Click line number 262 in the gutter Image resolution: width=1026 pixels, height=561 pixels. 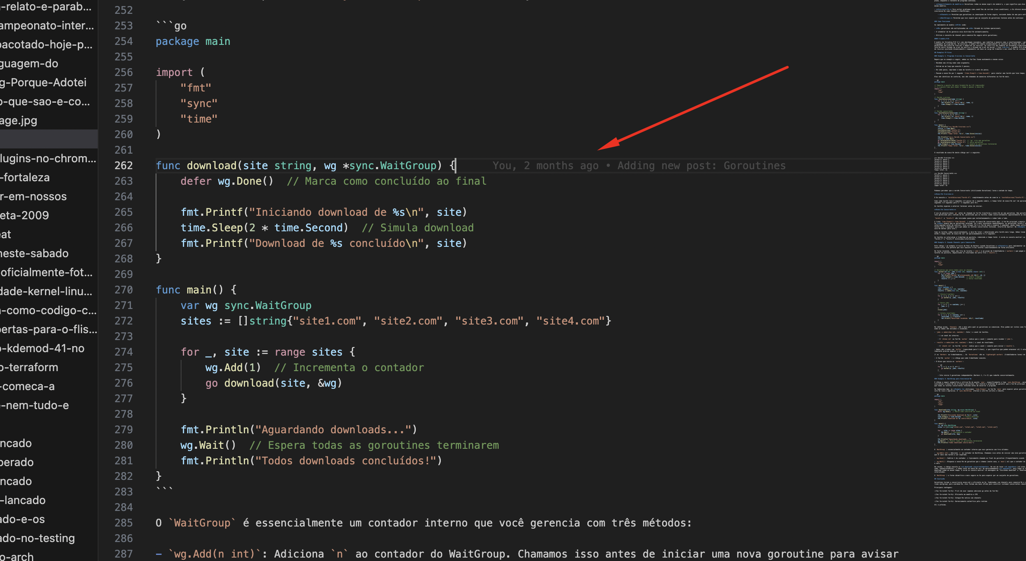point(123,165)
